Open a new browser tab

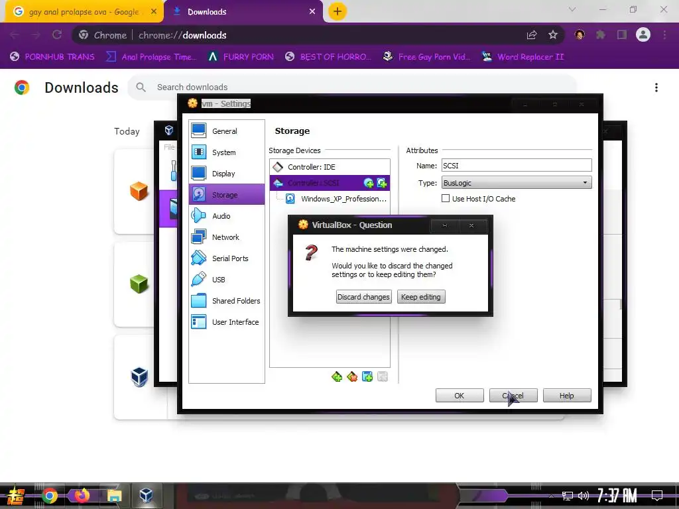(x=338, y=12)
